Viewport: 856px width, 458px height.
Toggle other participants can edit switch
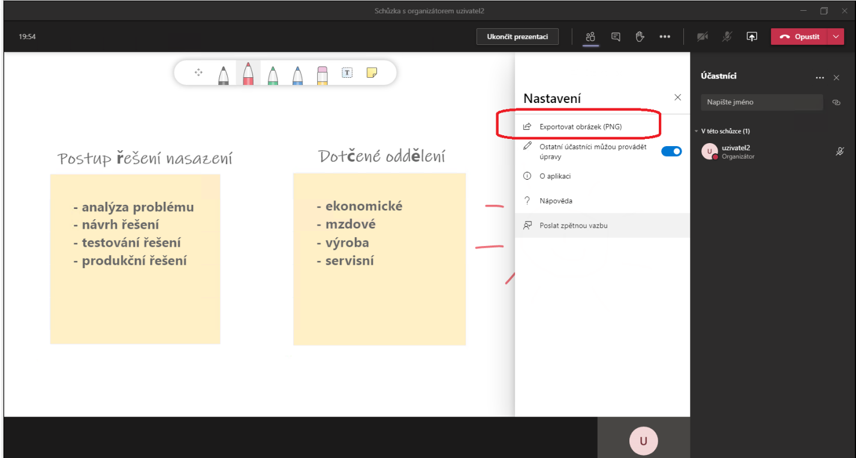pos(671,151)
